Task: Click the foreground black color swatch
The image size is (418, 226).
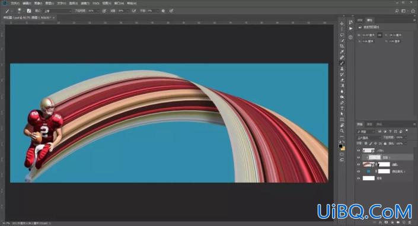Action: pos(341,146)
